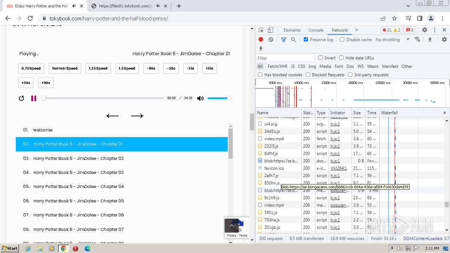Stop recording the network log
Image resolution: width=450 pixels, height=253 pixels.
pyautogui.click(x=261, y=40)
